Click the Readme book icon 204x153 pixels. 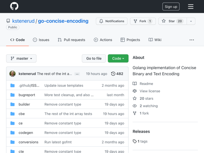[135, 84]
